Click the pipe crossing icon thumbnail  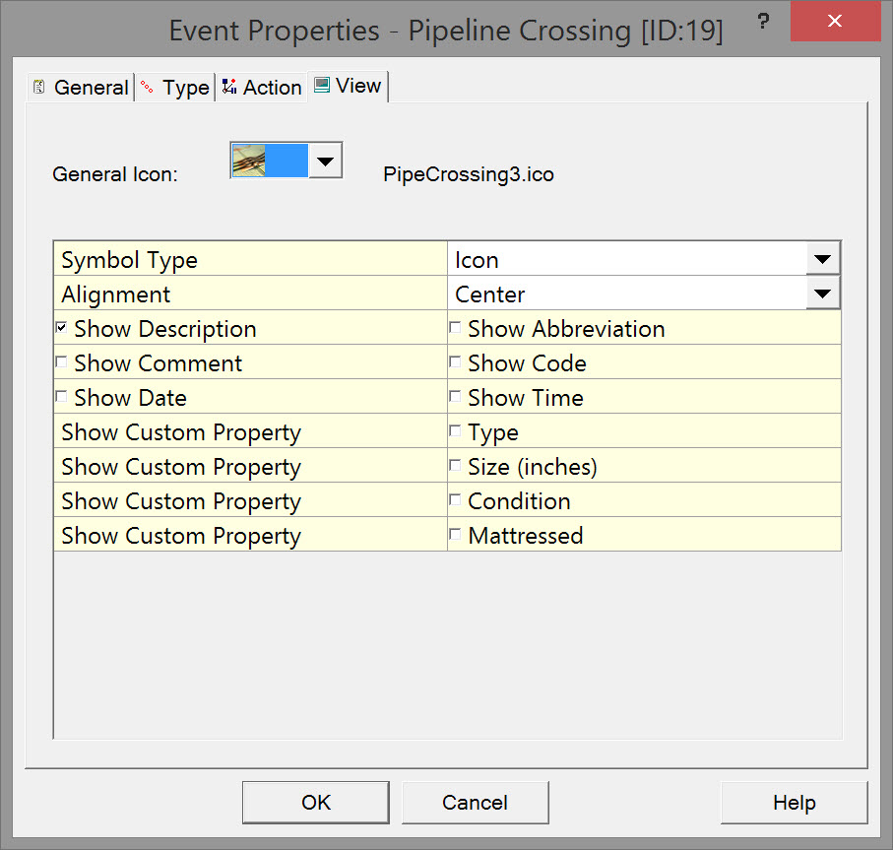(x=249, y=160)
